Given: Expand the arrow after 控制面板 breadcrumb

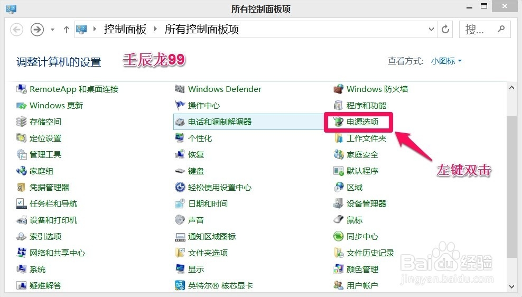Looking at the screenshot, I should (155, 29).
